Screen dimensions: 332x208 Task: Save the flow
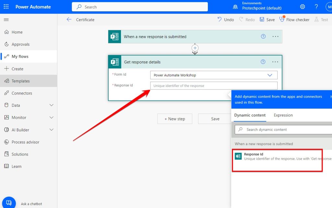[267, 19]
